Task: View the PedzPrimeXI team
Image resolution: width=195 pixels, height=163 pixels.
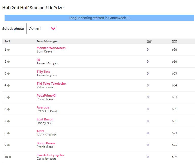Action: coord(46,96)
